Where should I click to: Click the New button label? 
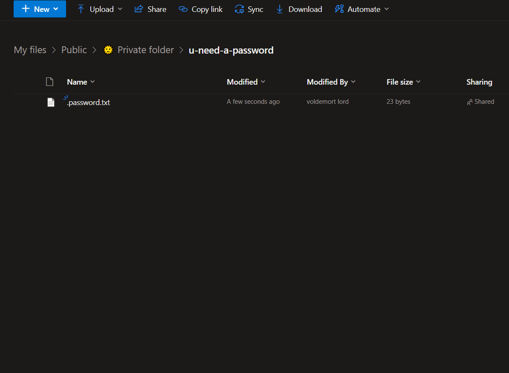41,9
